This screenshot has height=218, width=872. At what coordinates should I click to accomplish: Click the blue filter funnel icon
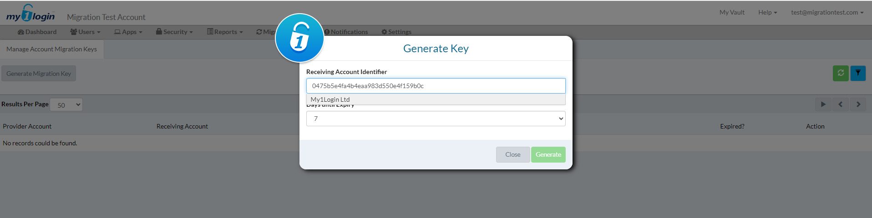tap(857, 73)
